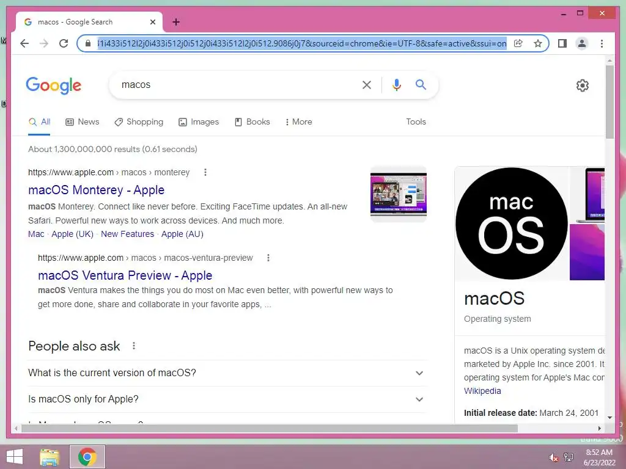
Task: Go back using the browser back arrow
Action: 24,43
